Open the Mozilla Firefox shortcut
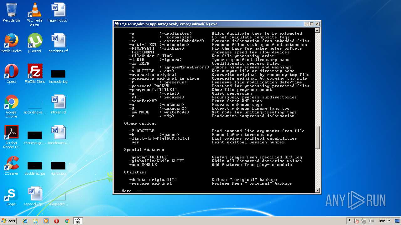 point(11,43)
